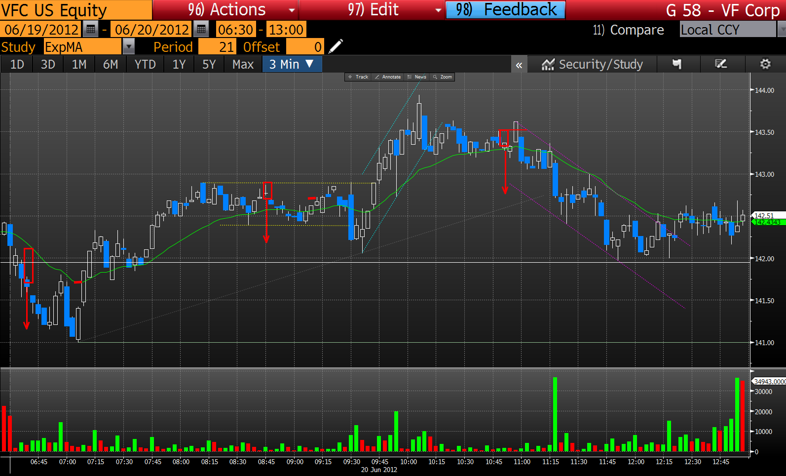The image size is (786, 476).
Task: Edit the end date 06/20/2012 field
Action: click(x=151, y=30)
